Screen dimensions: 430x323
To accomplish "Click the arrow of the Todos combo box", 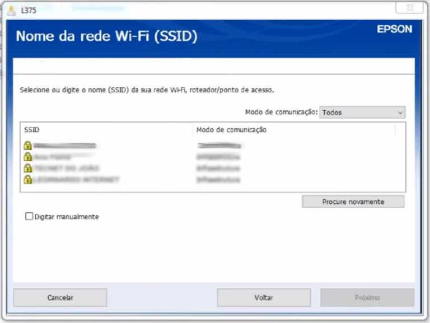I will tap(400, 113).
